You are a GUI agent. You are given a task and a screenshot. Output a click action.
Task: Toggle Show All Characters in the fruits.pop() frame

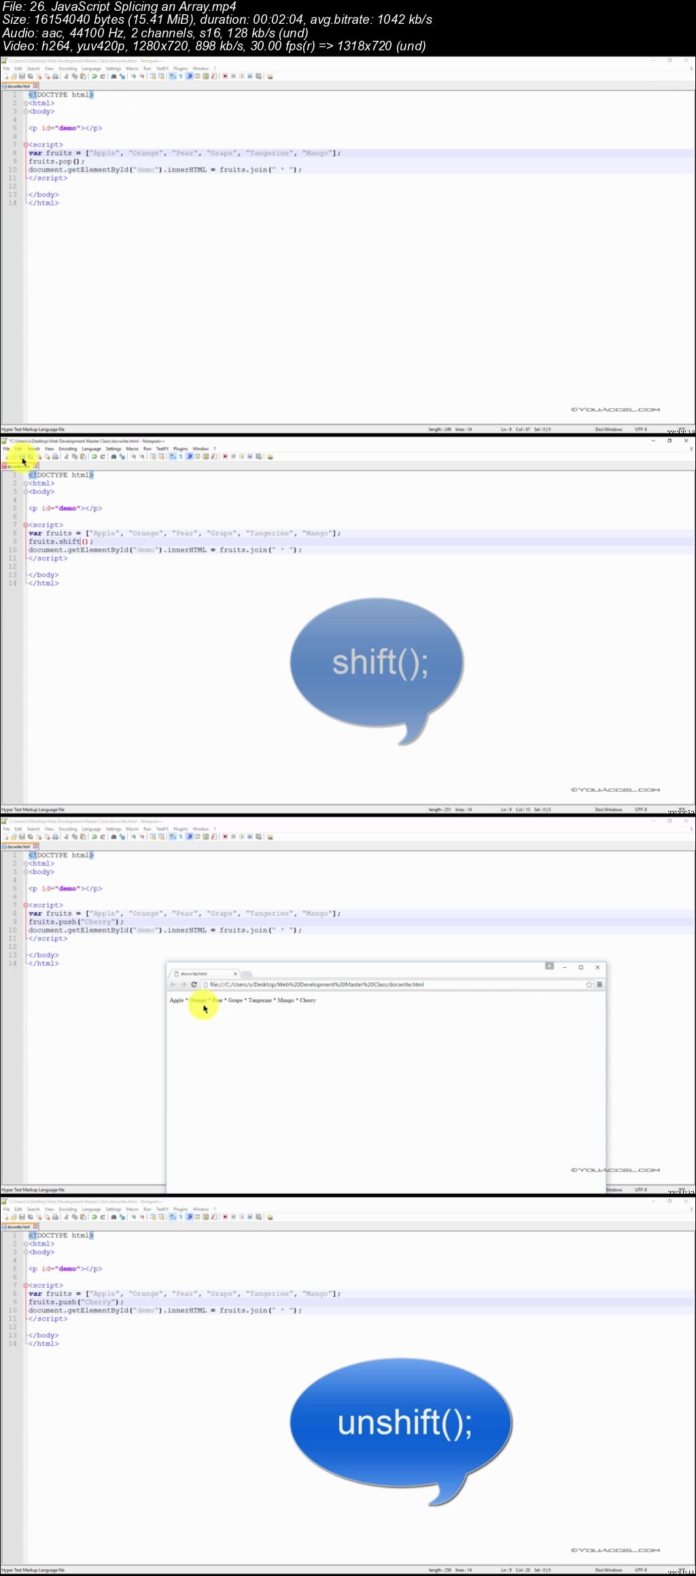pos(180,76)
